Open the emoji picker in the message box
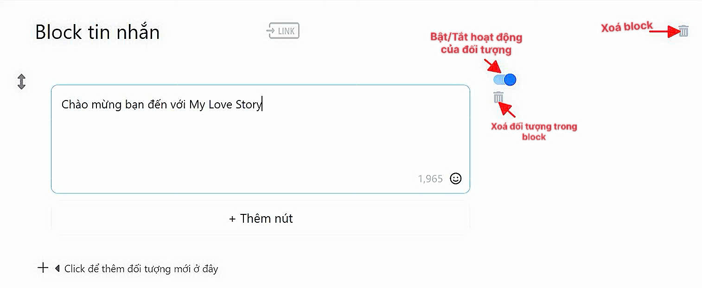 456,178
